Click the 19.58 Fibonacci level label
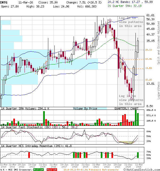 pyautogui.click(x=149, y=68)
